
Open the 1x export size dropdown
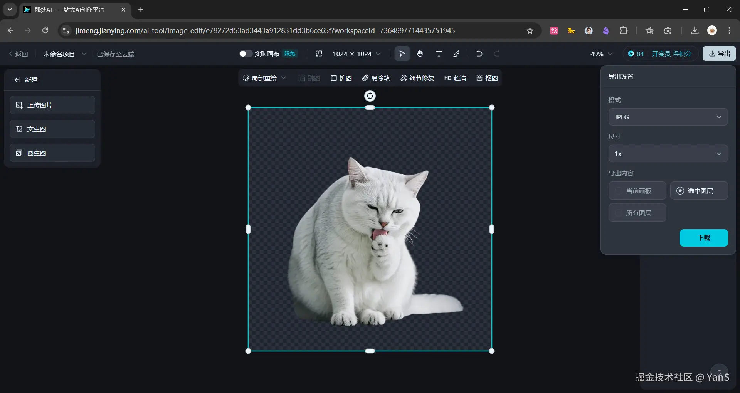(x=668, y=153)
